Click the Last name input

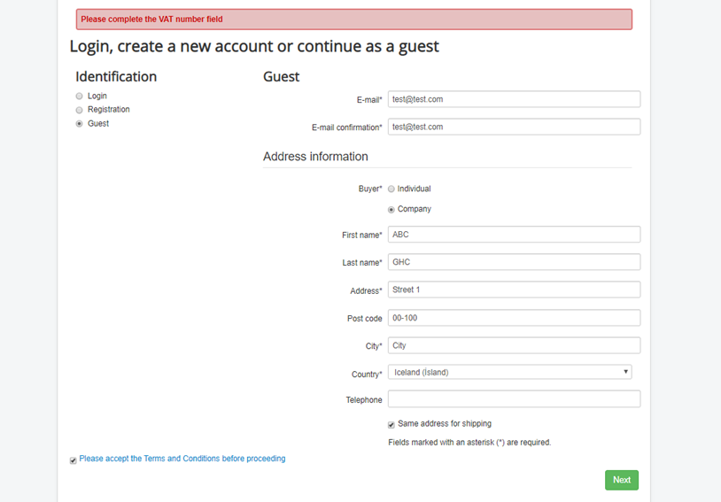coord(514,262)
